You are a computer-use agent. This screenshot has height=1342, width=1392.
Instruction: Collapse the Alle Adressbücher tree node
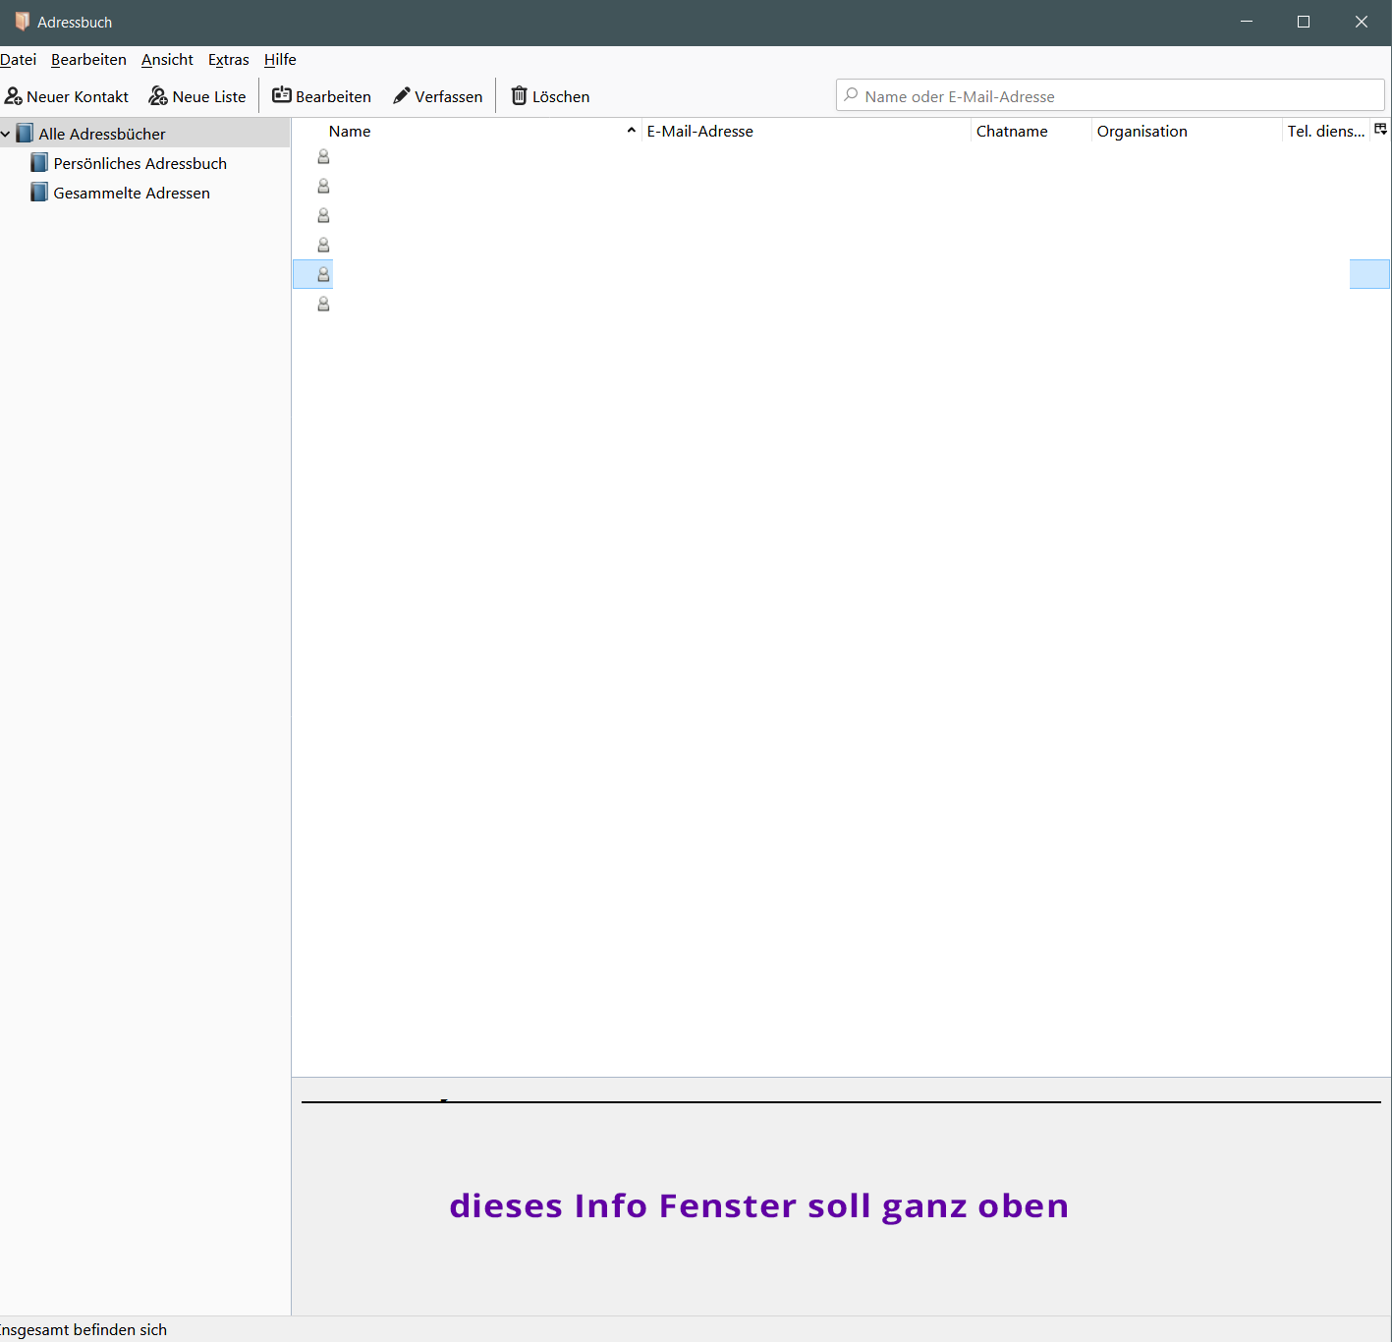click(6, 134)
